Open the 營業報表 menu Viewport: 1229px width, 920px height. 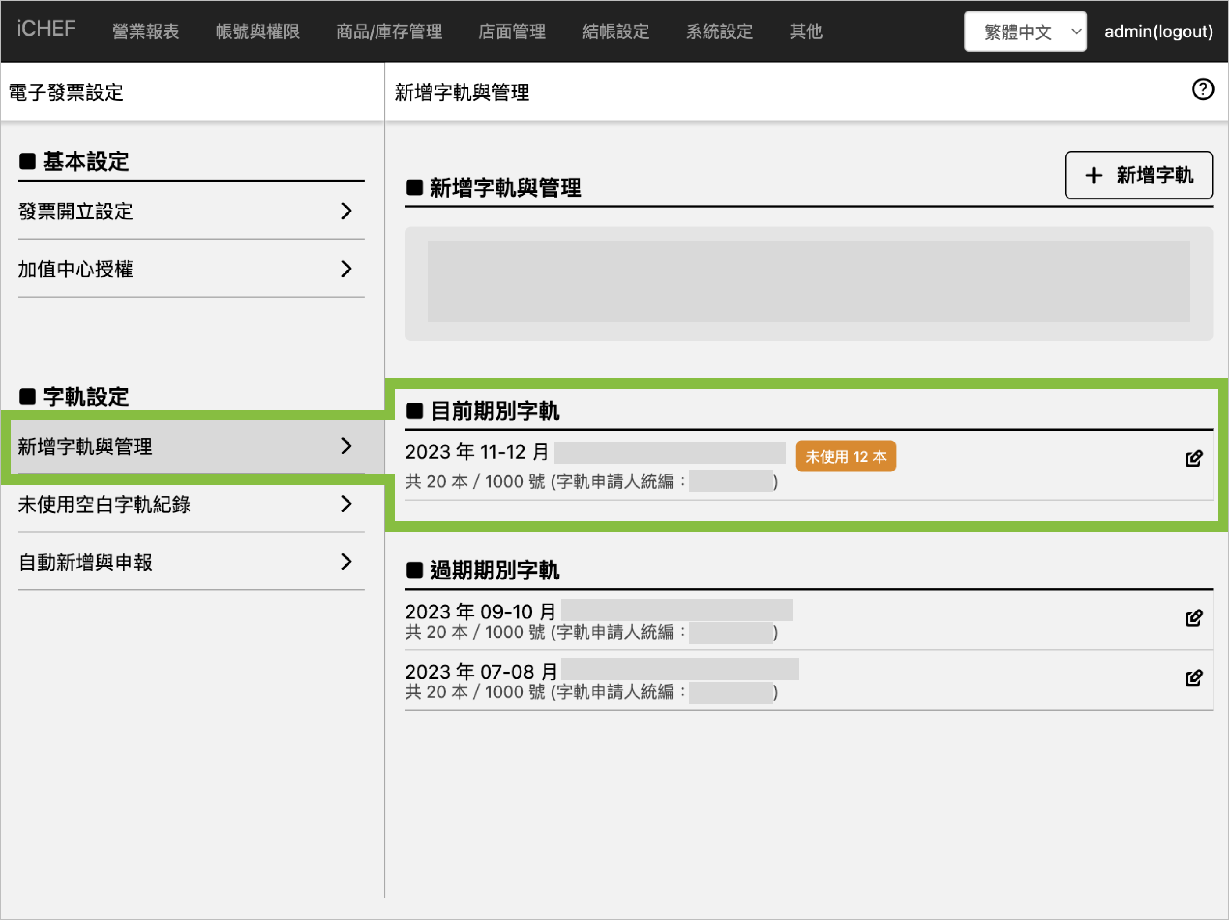(146, 32)
